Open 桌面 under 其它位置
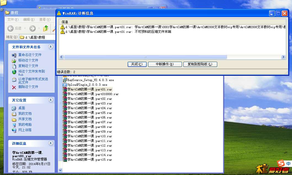Viewport: 292px width, 175px height. point(22,108)
